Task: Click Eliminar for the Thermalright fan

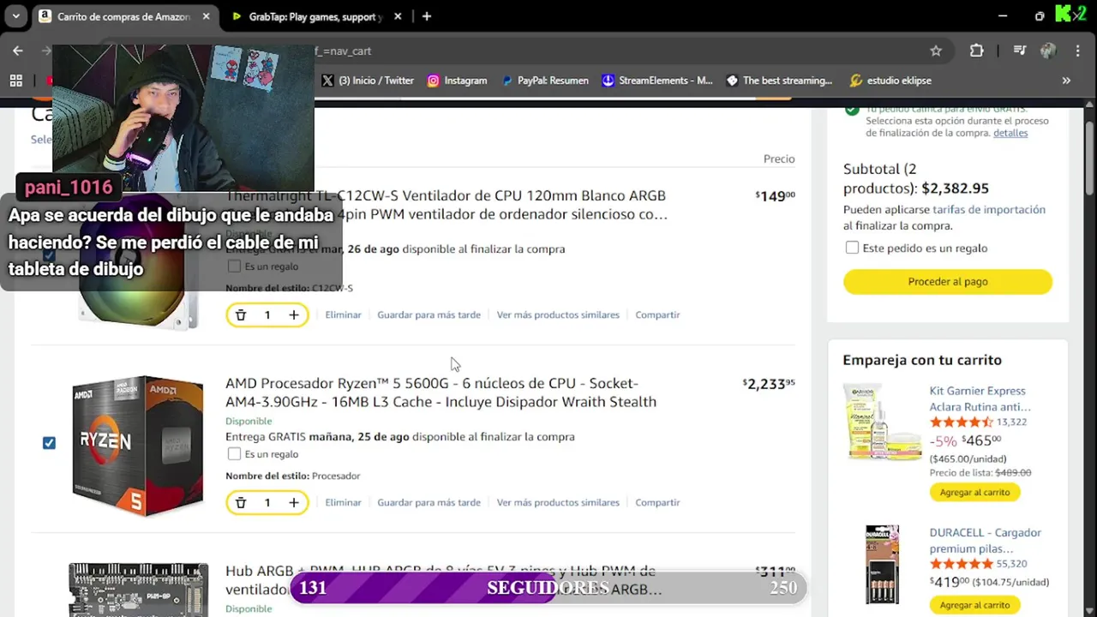Action: click(x=343, y=315)
